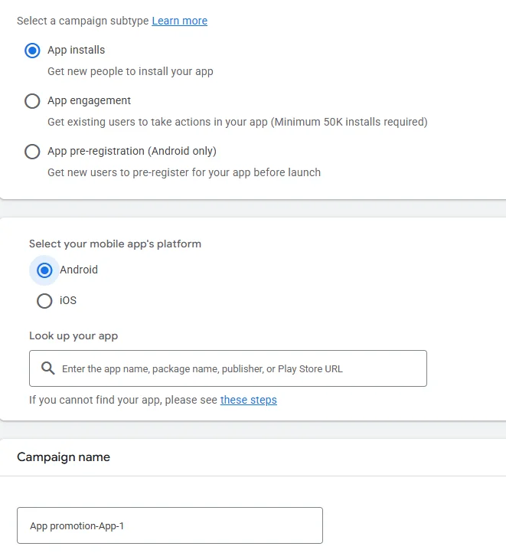Image resolution: width=506 pixels, height=553 pixels.
Task: Select the App installs radio button
Action: click(32, 51)
